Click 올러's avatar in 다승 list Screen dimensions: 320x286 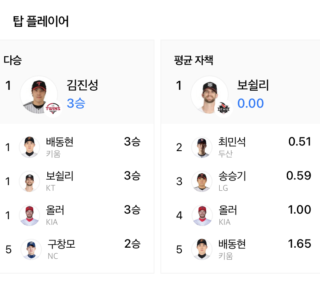pos(29,215)
